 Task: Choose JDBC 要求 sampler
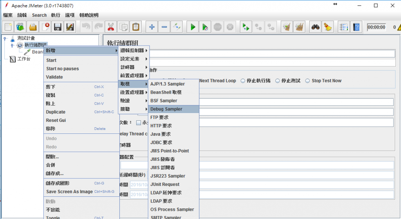(173, 142)
